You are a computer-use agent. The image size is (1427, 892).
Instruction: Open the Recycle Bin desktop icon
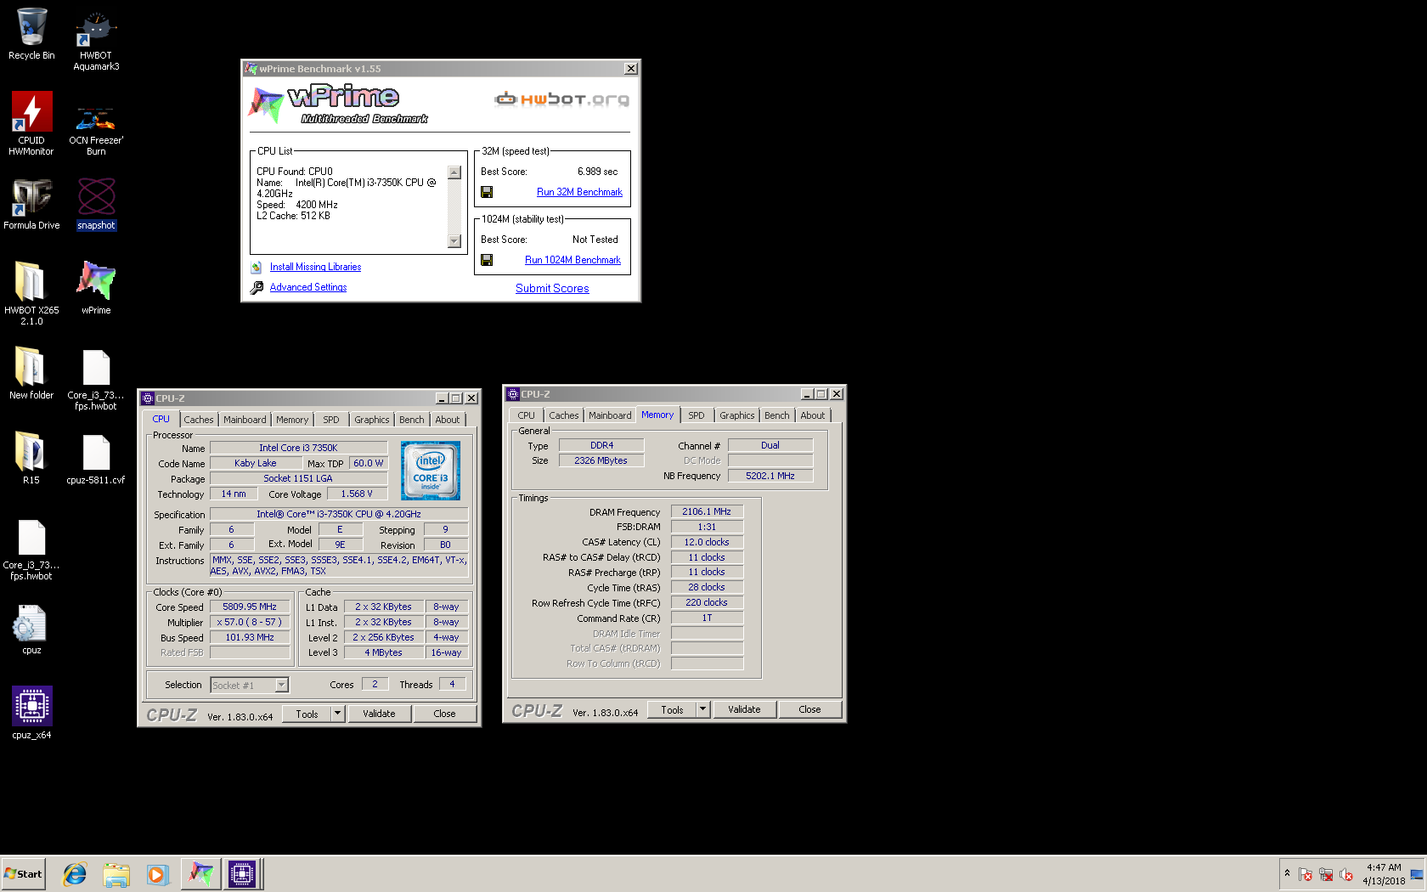point(31,34)
